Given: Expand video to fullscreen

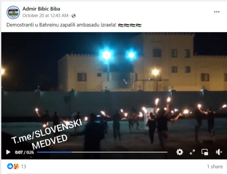Looking at the screenshot, I should tap(192, 152).
